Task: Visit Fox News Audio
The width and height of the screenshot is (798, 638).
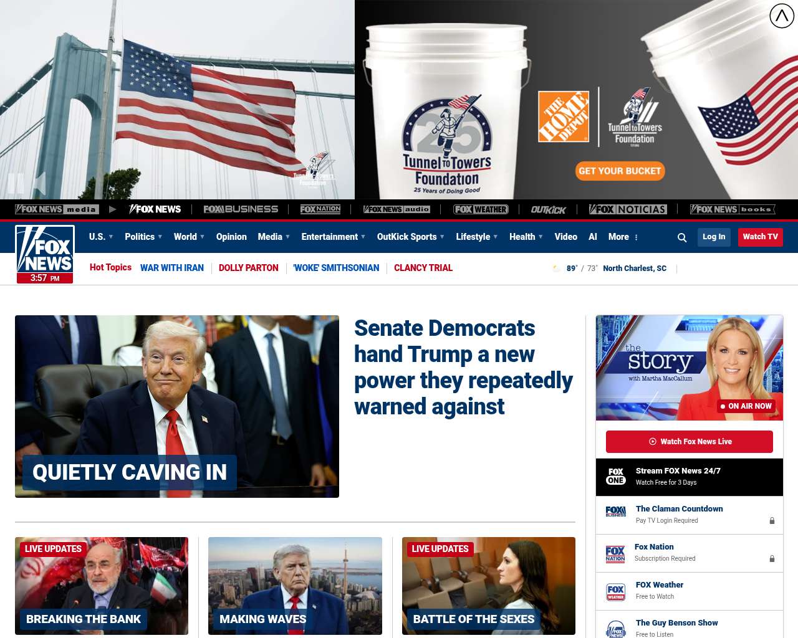Action: click(397, 209)
